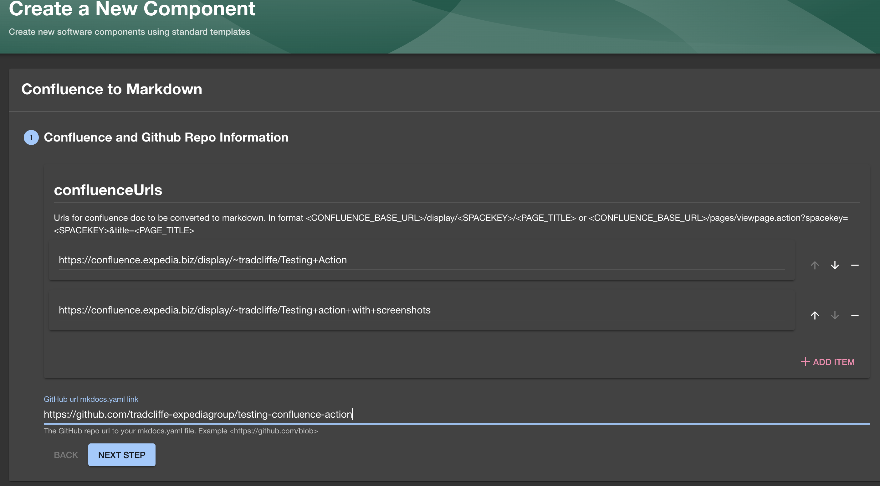
Task: Click the confluenceUrls section heading
Action: [x=108, y=190]
